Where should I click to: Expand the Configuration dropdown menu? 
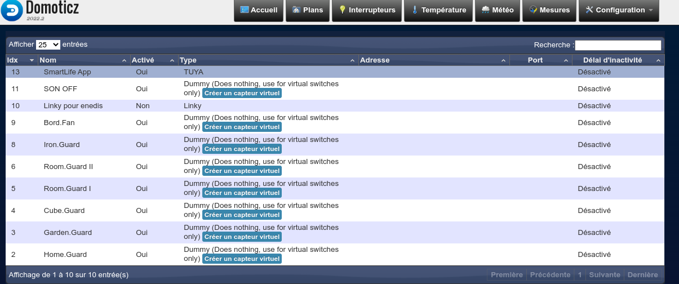click(618, 10)
